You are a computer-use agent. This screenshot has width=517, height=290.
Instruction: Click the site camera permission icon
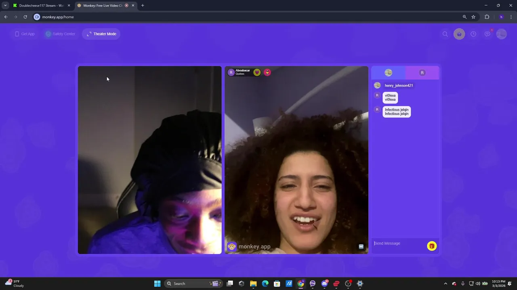coord(37,17)
